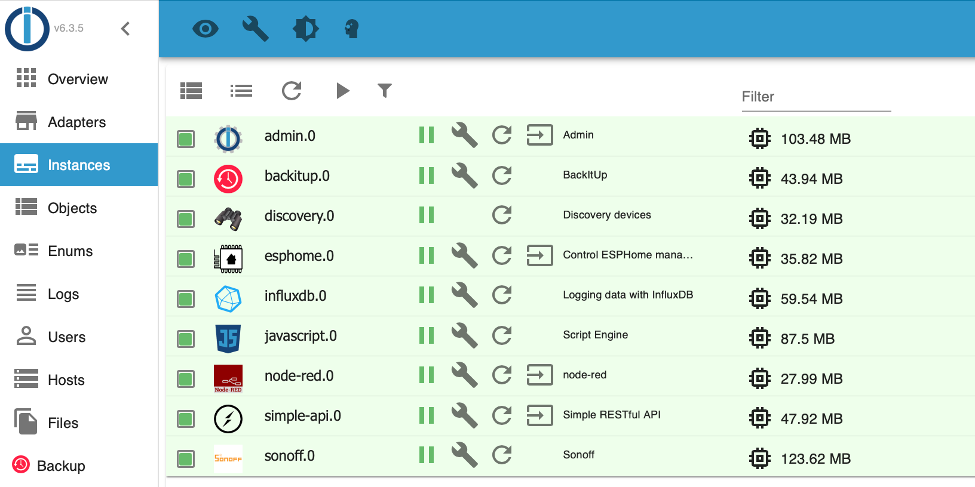
Task: Open simple-api.0 web interface link icon
Action: pyautogui.click(x=539, y=415)
